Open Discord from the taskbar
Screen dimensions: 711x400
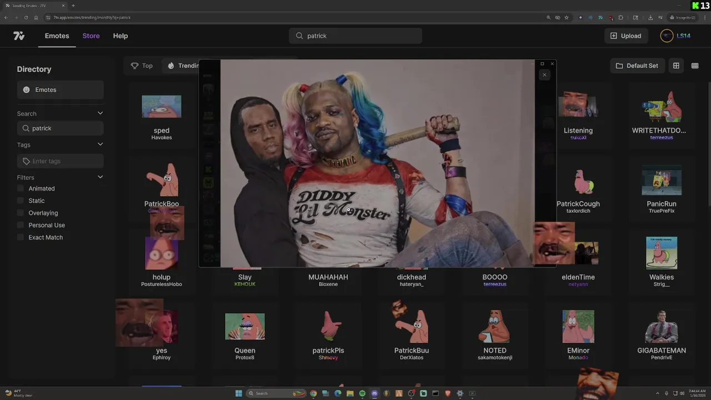374,393
